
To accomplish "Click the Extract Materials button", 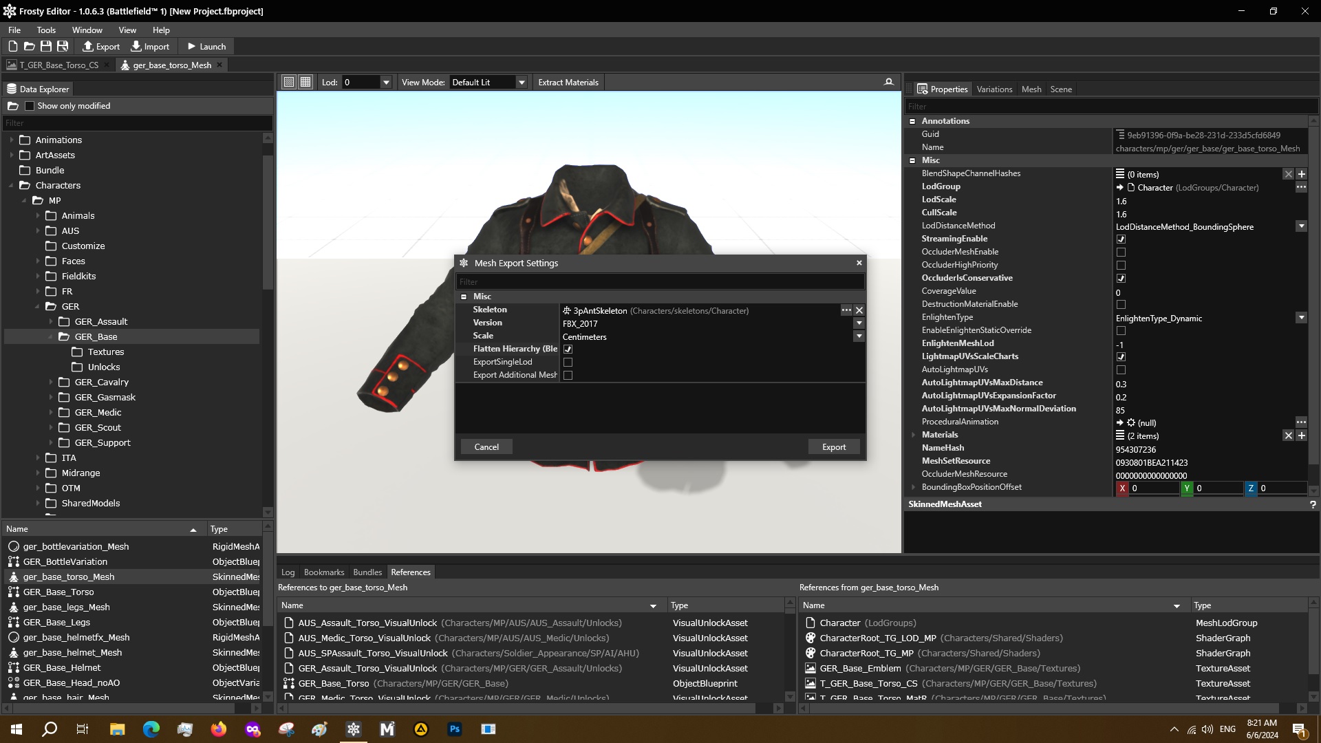I will pos(568,83).
